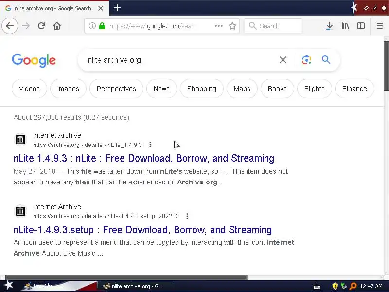Click the security shield tray icon
Viewport: 389px width, 292px height.
(x=335, y=286)
